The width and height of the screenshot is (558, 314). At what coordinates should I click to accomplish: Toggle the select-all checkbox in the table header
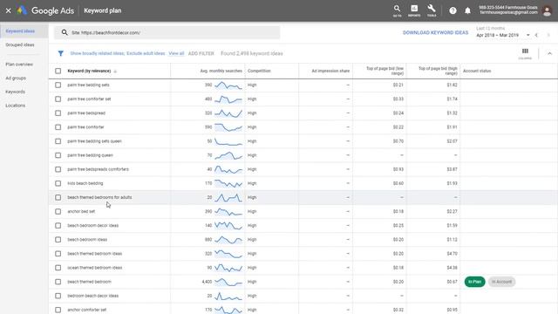click(58, 71)
